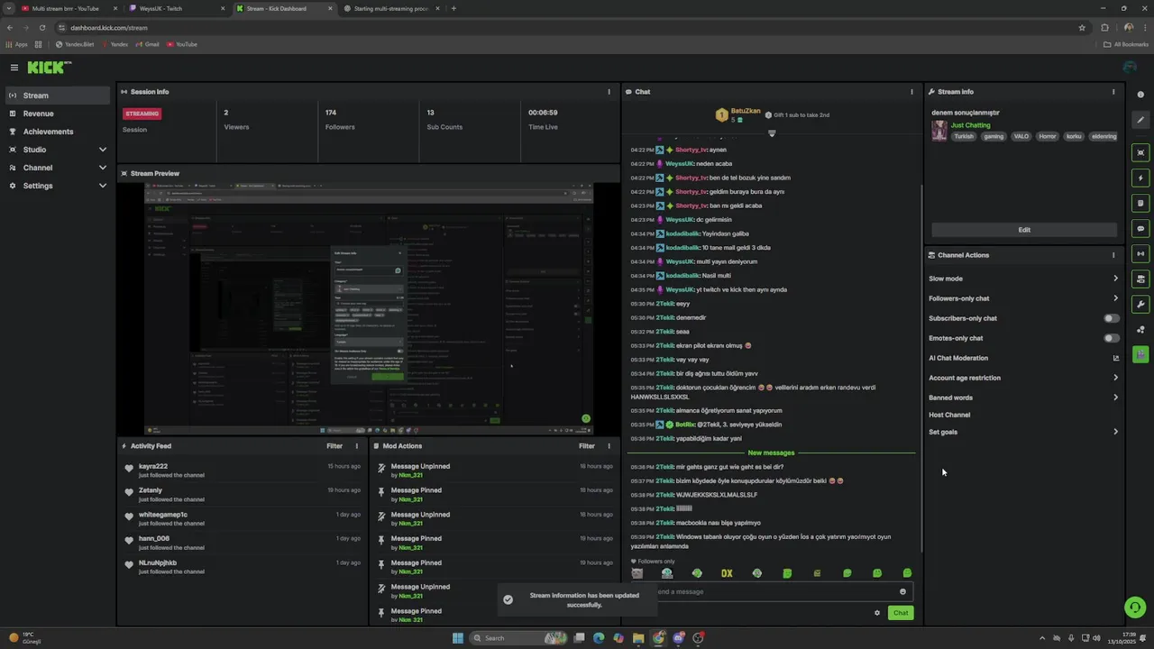
Task: Open Windows Start menu
Action: pos(458,638)
